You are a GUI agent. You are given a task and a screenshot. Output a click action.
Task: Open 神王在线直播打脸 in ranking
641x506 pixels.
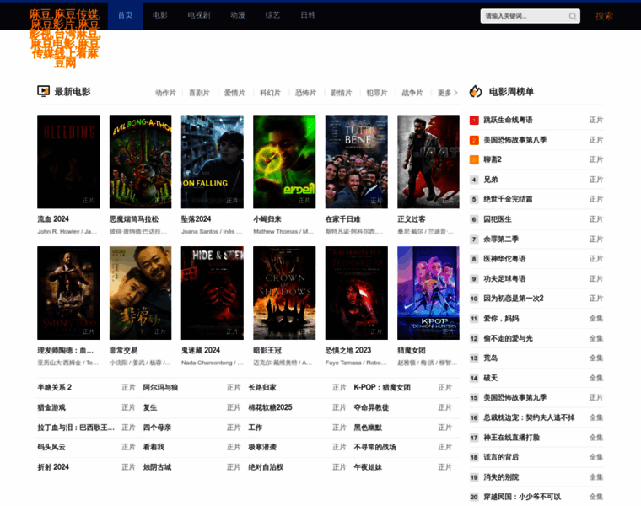coord(511,438)
